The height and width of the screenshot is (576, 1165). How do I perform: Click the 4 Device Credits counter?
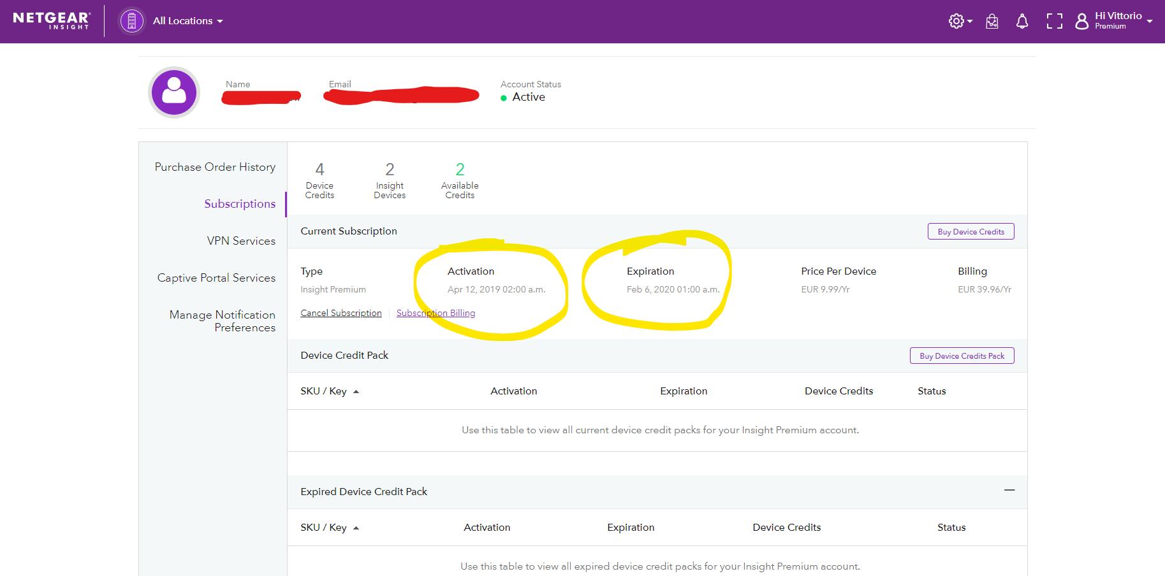point(319,180)
